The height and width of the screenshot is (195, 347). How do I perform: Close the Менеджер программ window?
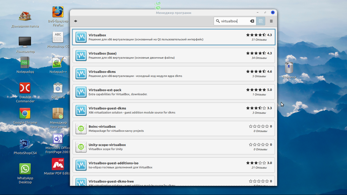click(x=273, y=13)
